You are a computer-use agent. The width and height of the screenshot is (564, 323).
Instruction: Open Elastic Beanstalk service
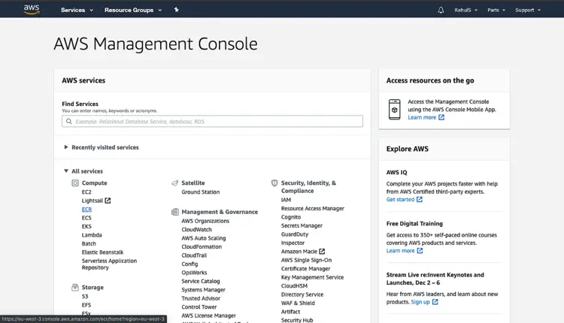[102, 252]
